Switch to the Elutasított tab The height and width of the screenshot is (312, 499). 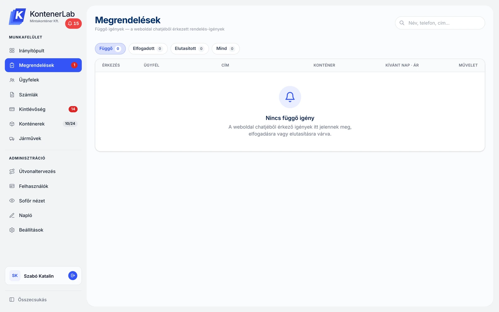tap(190, 49)
